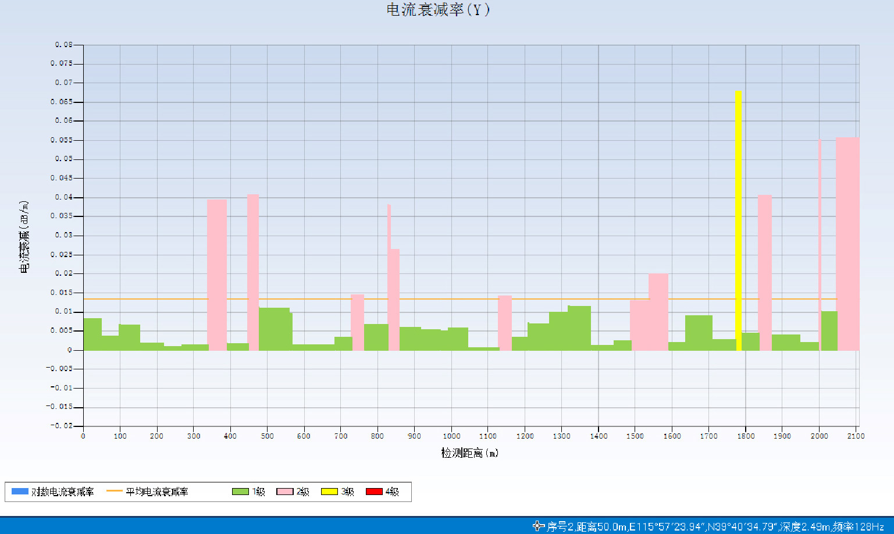The height and width of the screenshot is (534, 894).
Task: Click the green bar near 500m
Action: pos(274,329)
